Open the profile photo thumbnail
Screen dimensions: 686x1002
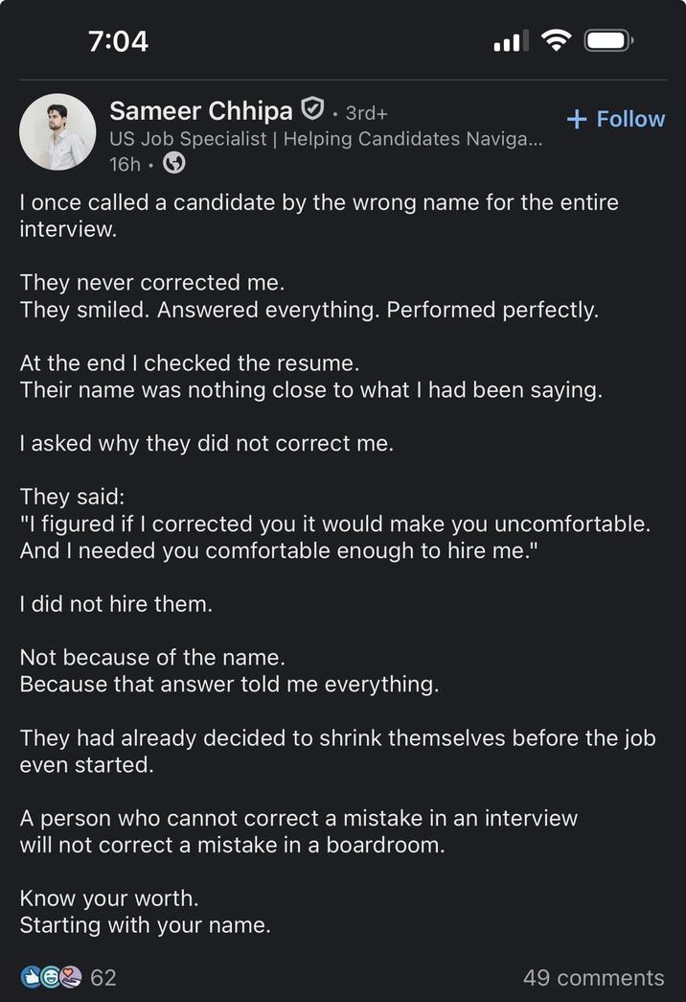57,131
